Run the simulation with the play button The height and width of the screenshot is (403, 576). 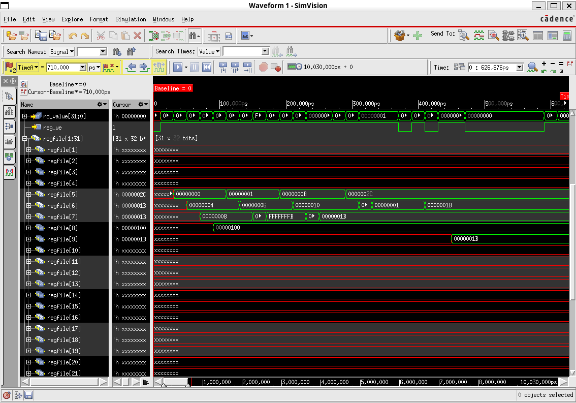tap(178, 67)
